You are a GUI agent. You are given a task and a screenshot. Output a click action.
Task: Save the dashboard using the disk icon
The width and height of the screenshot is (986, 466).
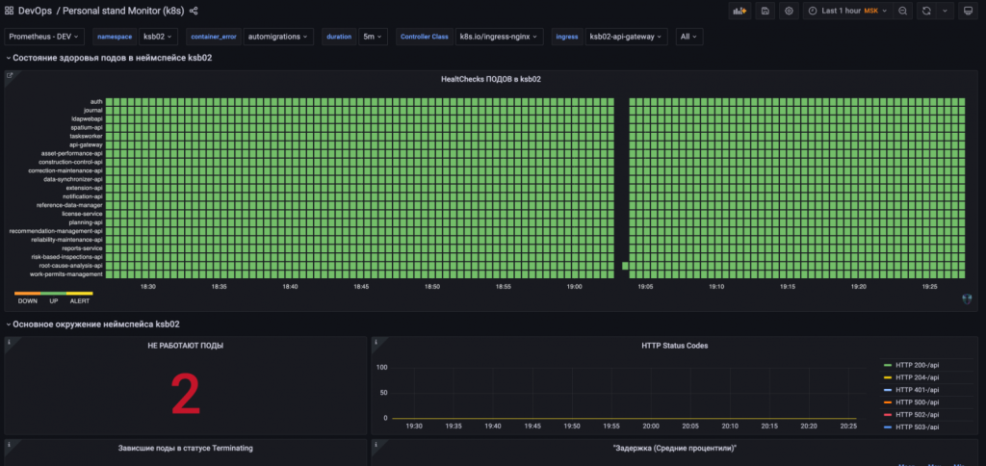[765, 11]
